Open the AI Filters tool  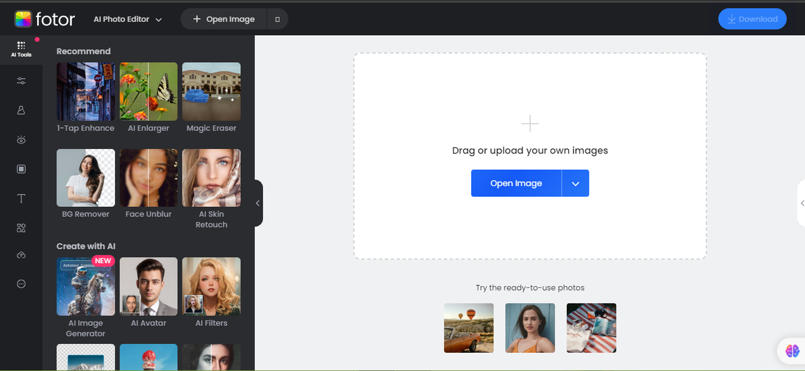(211, 292)
